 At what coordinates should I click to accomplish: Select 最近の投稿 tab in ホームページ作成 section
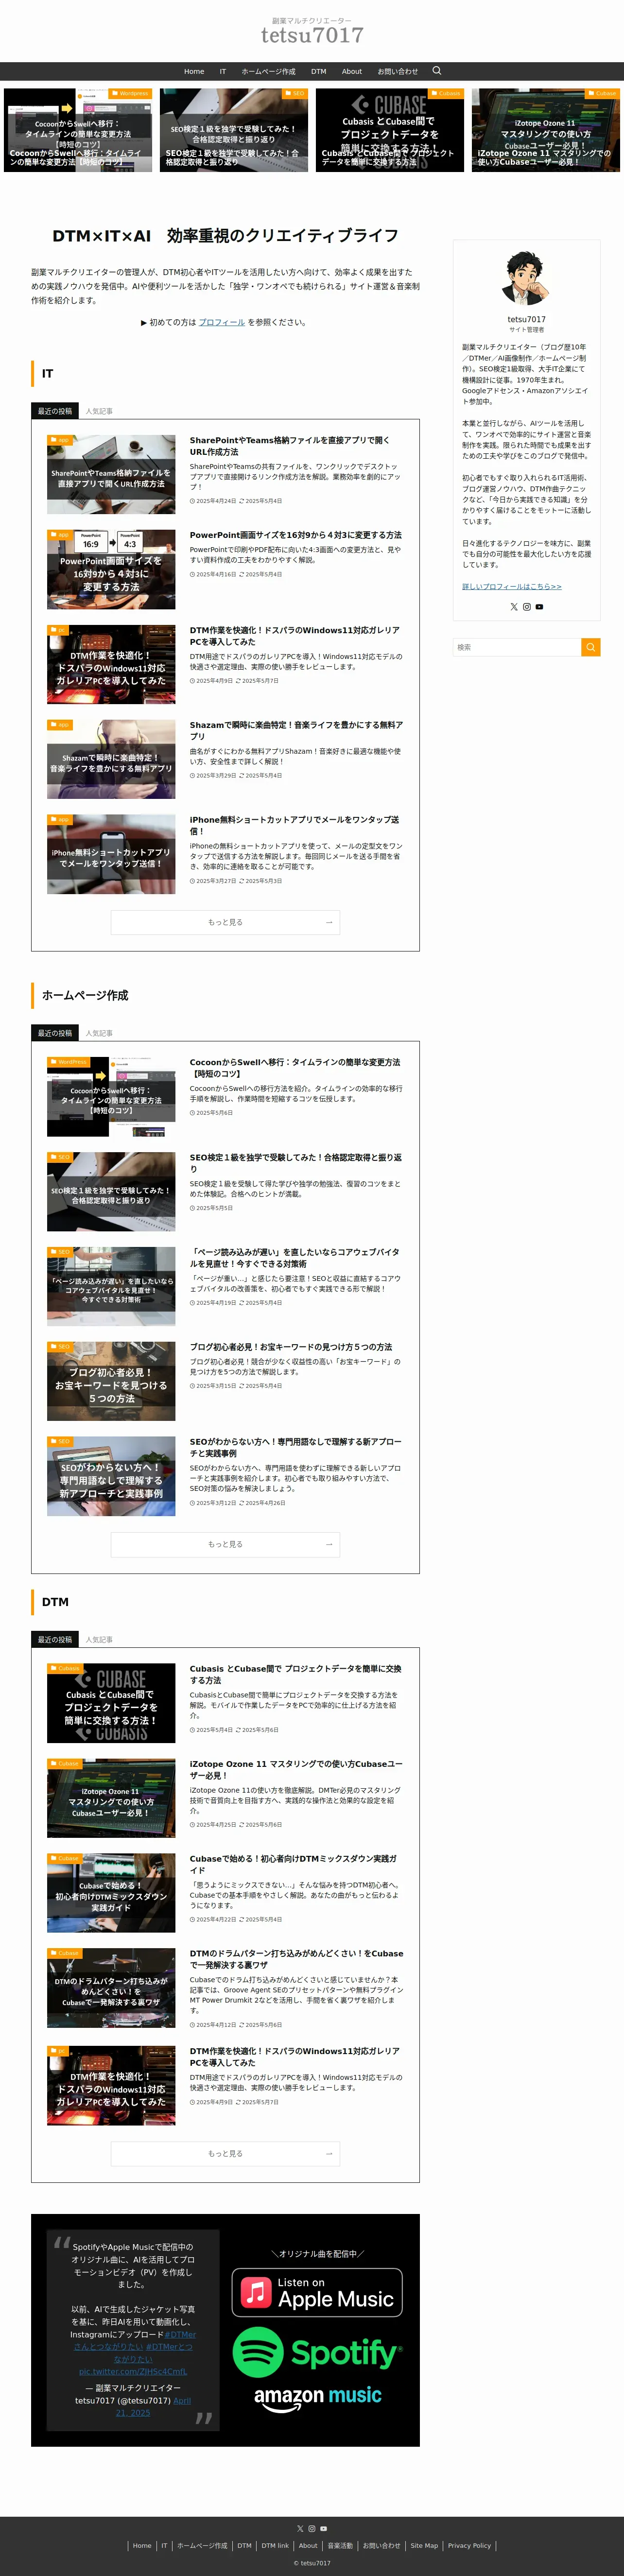55,1033
